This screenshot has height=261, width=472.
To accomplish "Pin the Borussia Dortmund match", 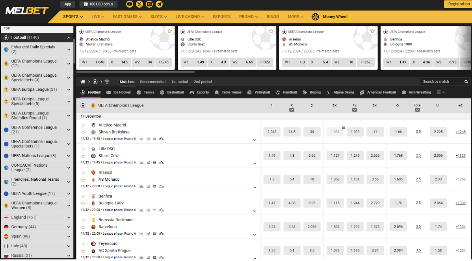I will [83, 220].
